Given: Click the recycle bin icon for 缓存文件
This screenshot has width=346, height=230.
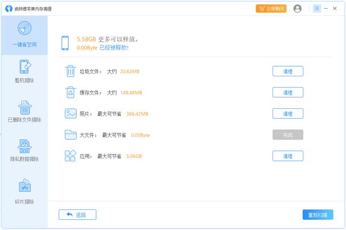Looking at the screenshot, I should pos(70,92).
